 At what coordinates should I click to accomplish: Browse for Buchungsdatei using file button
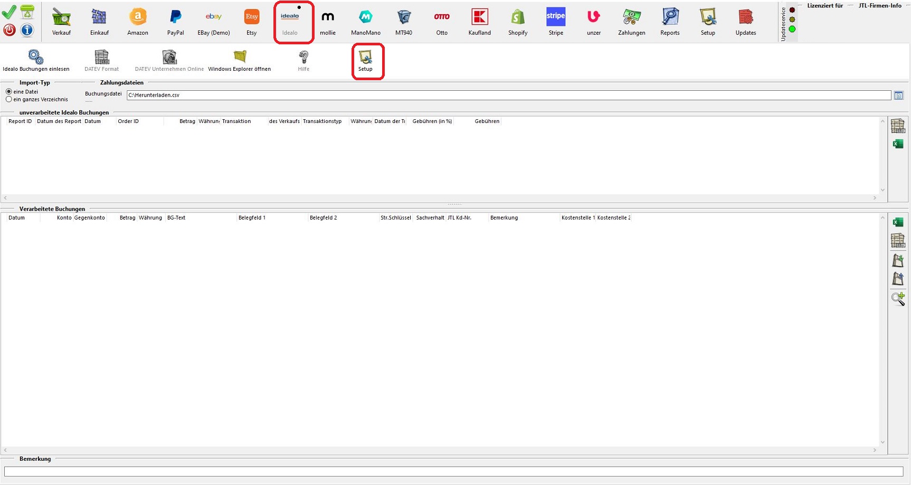point(898,96)
